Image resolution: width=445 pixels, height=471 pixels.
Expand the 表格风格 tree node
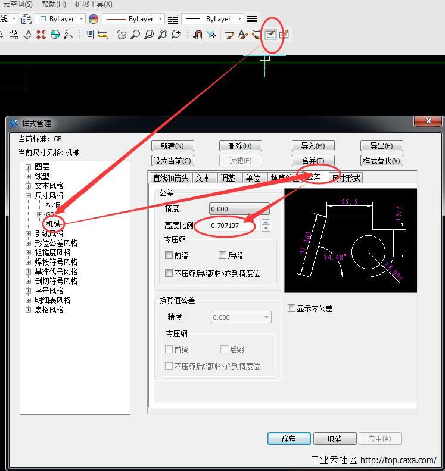28,310
